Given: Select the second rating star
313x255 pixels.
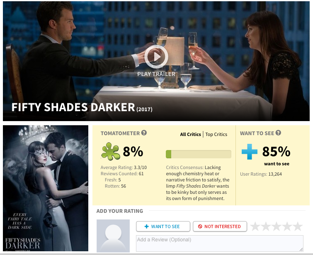Looking at the screenshot, I should pos(266,226).
